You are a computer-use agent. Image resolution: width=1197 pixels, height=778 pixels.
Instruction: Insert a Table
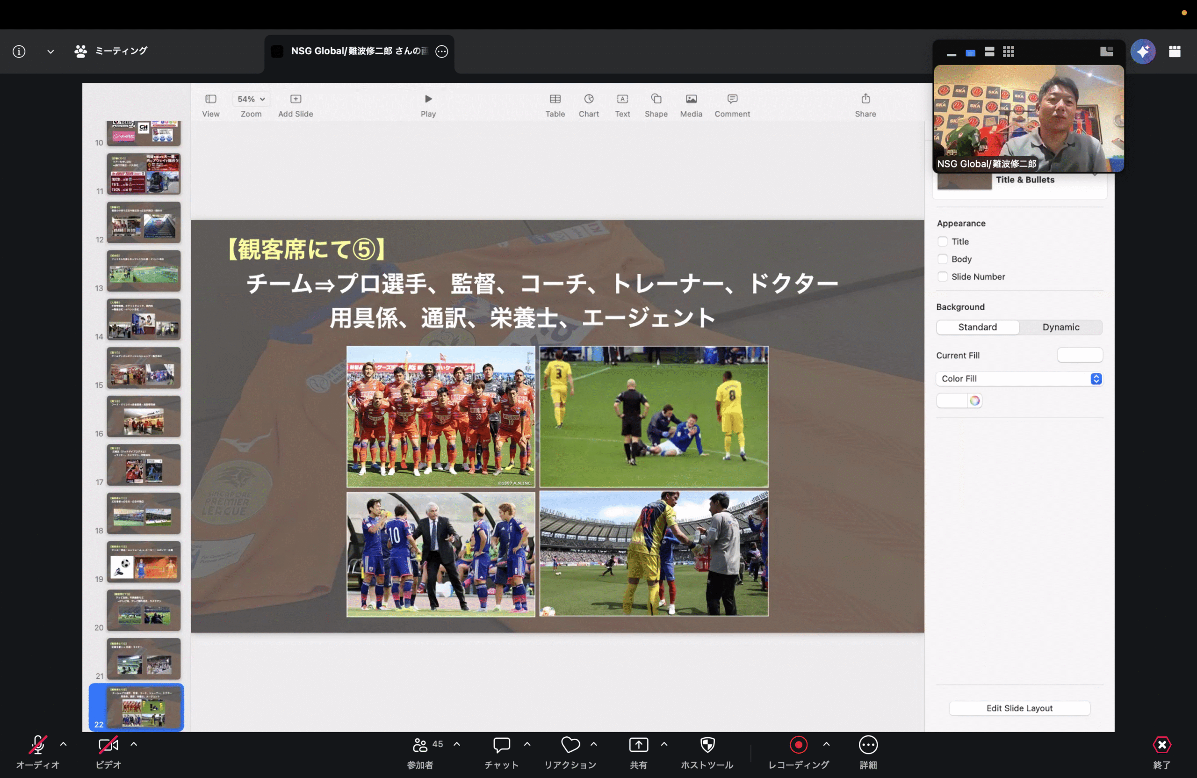(x=555, y=99)
